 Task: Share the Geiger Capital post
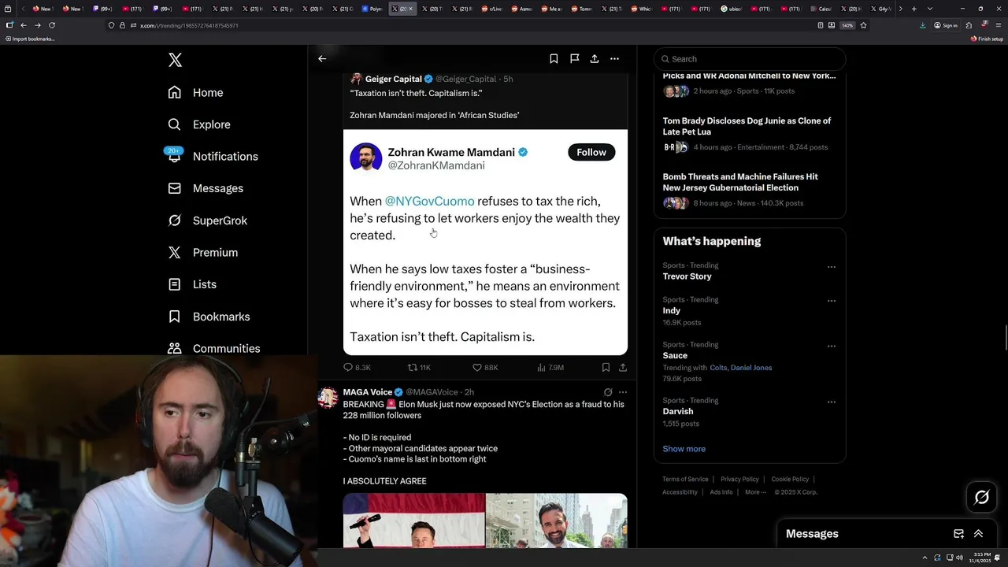click(x=623, y=367)
